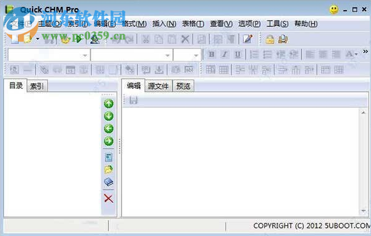This screenshot has width=371, height=236.
Task: Add a new folder topic in contents panel
Action: 108,170
